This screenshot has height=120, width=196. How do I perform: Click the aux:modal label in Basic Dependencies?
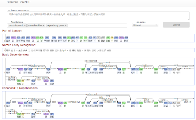pos(148,69)
